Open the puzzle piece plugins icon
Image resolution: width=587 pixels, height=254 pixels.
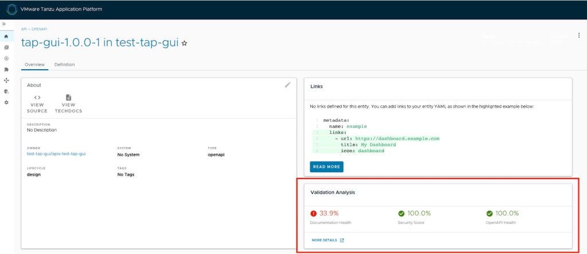click(6, 69)
